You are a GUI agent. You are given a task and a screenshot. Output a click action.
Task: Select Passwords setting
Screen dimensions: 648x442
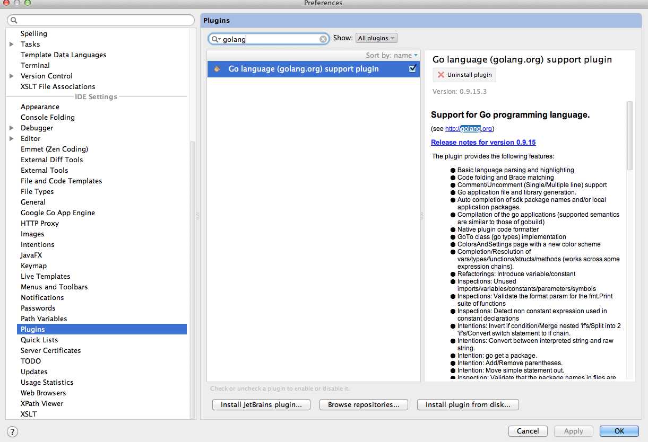coord(38,308)
